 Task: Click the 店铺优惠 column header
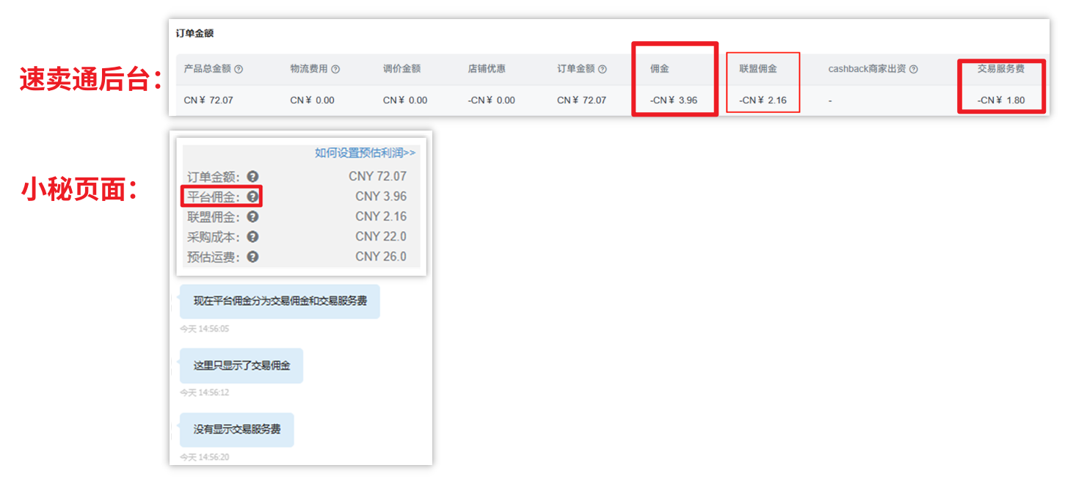487,69
